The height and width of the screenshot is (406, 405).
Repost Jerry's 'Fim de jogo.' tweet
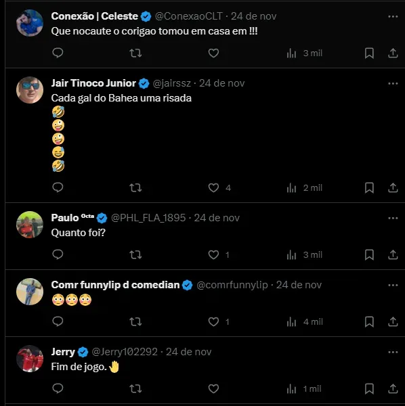pyautogui.click(x=135, y=388)
